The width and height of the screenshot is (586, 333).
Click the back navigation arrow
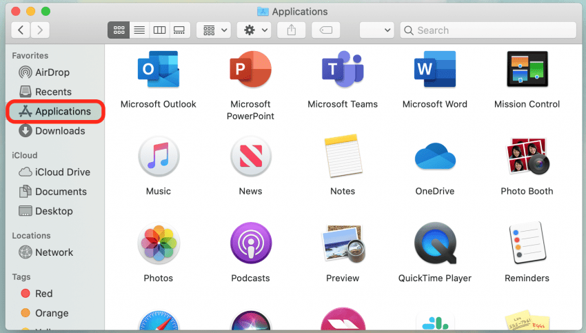coord(21,30)
